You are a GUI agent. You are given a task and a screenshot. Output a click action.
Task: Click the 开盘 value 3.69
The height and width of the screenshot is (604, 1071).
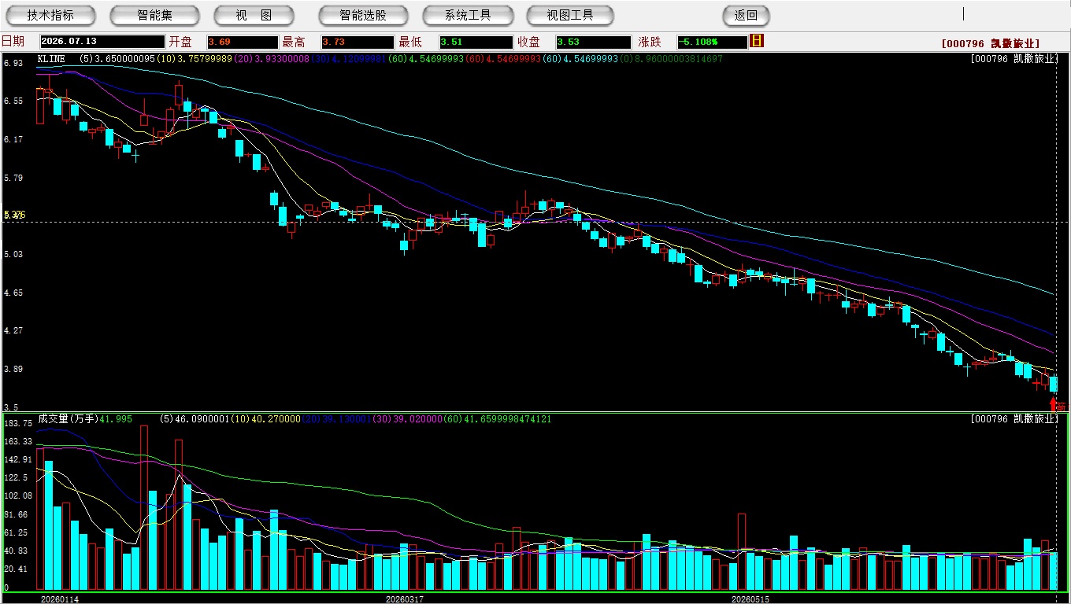[x=243, y=42]
